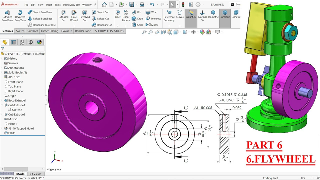The width and height of the screenshot is (320, 180).
Task: Click the Section View icon
Action: (x=163, y=32)
